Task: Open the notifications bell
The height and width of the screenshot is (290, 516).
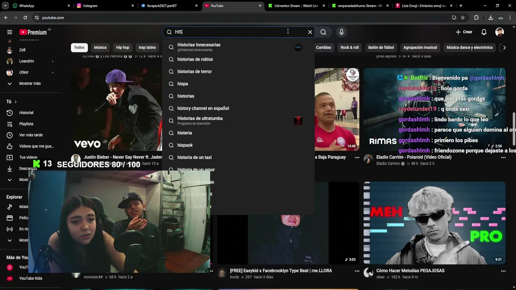Action: [484, 32]
